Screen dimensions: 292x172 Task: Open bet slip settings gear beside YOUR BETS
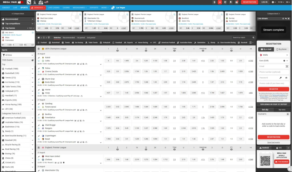pyautogui.click(x=288, y=114)
